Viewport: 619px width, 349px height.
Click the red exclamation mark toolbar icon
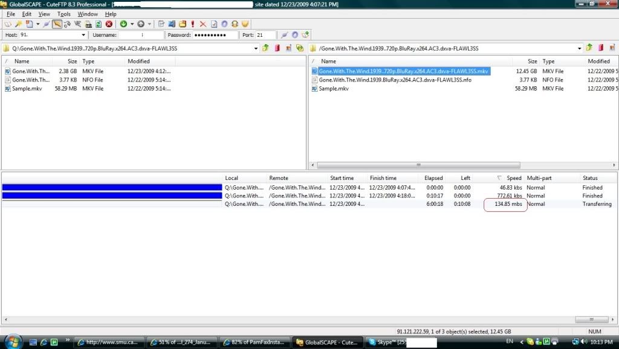[x=193, y=24]
